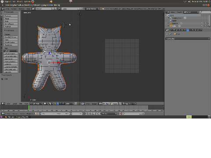
Task: Click the New image button in the UV editor header
Action: pyautogui.click(x=106, y=104)
